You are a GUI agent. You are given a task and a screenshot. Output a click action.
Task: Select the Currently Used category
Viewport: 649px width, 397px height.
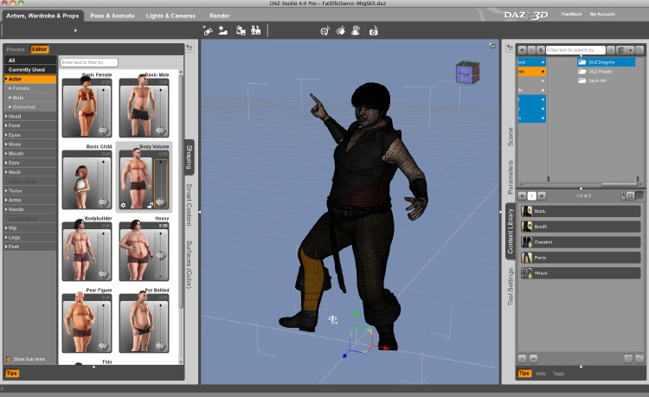coord(29,69)
